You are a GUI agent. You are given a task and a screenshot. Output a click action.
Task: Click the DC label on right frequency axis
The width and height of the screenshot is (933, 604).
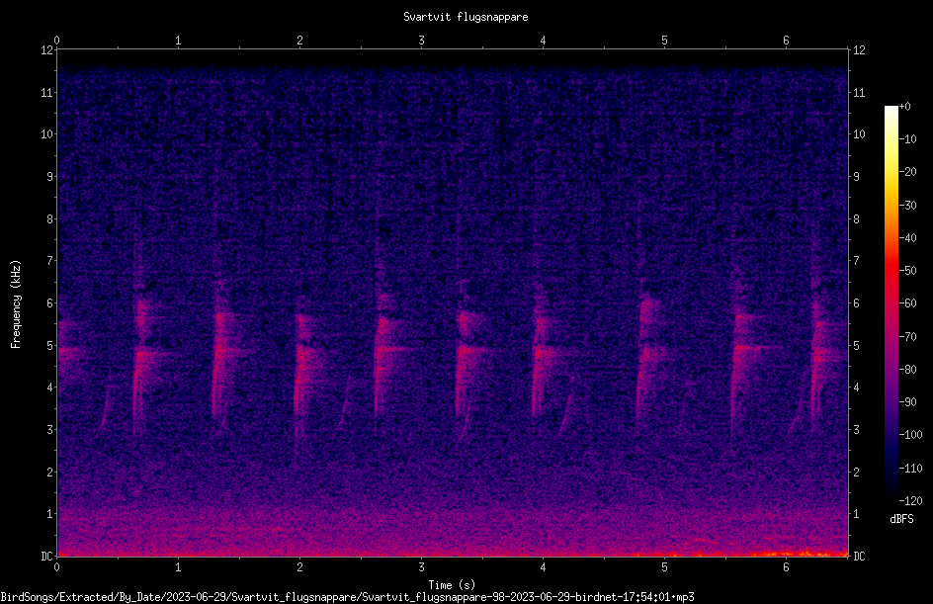(859, 556)
